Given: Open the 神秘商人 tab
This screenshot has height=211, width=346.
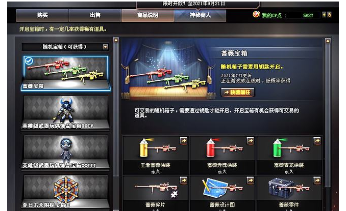Looking at the screenshot, I should point(200,15).
